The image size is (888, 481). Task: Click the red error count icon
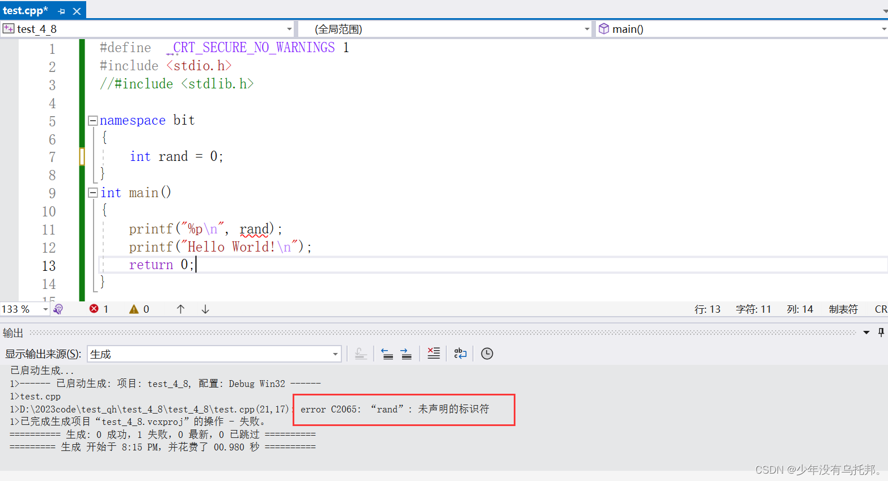94,309
